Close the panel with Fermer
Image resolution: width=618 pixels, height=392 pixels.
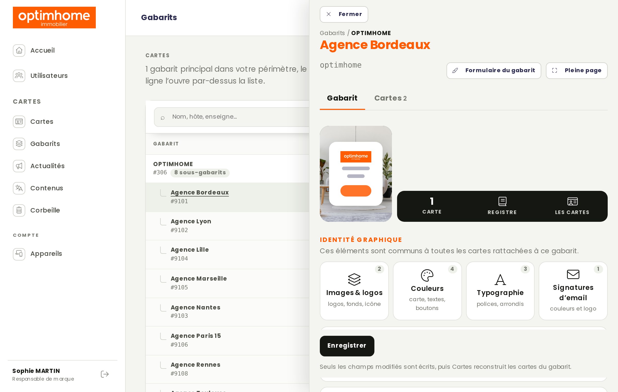344,14
